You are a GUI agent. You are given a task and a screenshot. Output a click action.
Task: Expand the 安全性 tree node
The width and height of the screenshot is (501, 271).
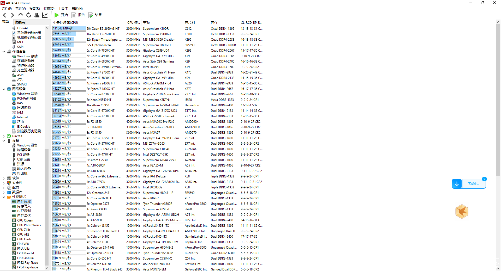(4, 183)
